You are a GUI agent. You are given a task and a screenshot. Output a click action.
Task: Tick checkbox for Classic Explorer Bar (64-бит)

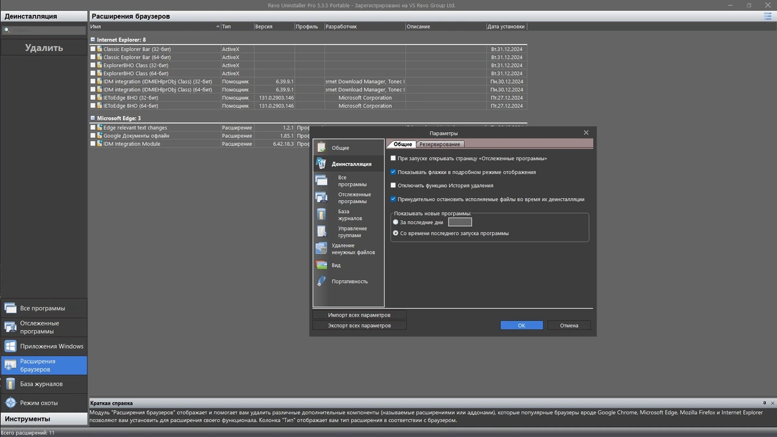pyautogui.click(x=93, y=57)
